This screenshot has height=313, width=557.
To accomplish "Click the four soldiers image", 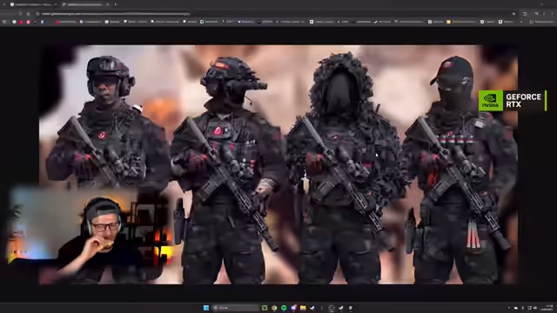I will pos(278,164).
